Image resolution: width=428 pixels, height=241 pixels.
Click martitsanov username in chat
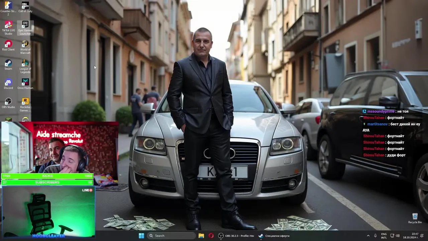pos(378,124)
